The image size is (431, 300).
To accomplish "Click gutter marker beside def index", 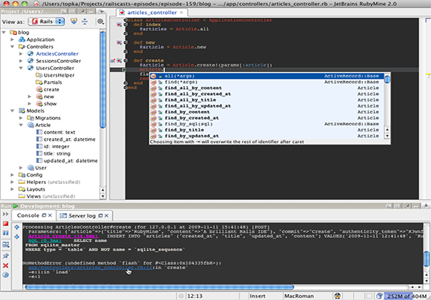I will pos(119,24).
